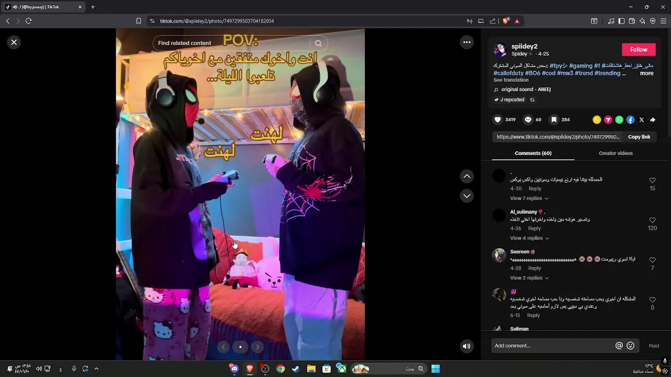671x377 pixels.
Task: Share the post to X
Action: pos(642,120)
